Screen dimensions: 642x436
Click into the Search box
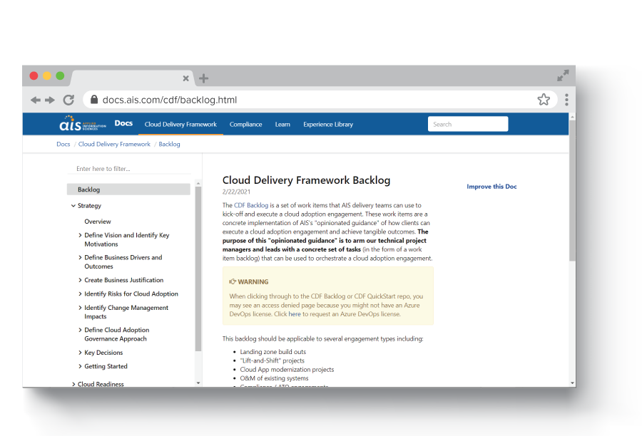pyautogui.click(x=468, y=124)
